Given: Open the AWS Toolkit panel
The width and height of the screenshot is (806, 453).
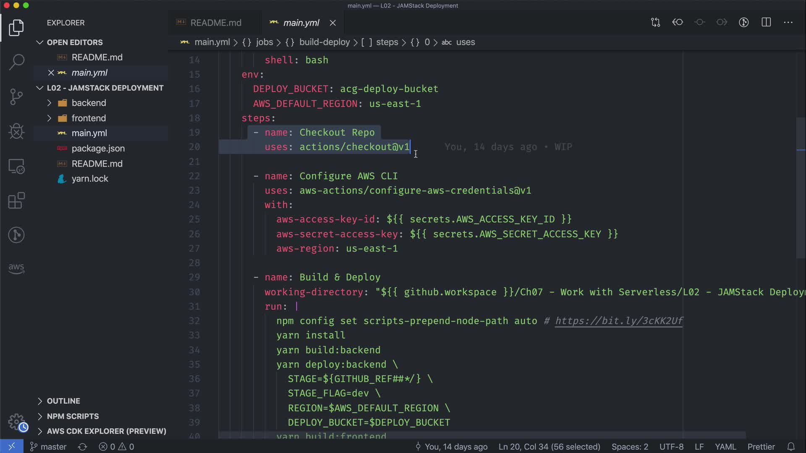Looking at the screenshot, I should [16, 268].
